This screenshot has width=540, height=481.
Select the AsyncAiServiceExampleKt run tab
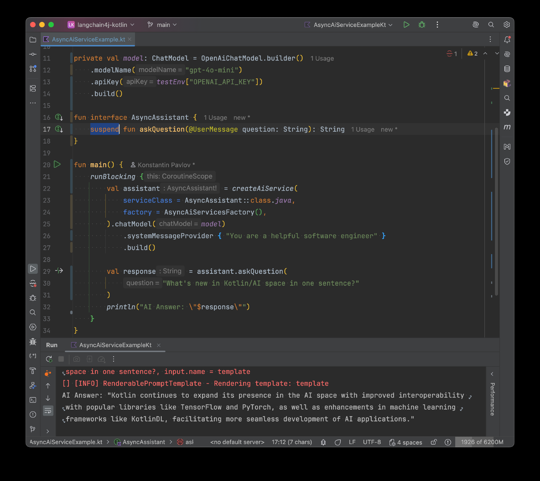click(115, 345)
